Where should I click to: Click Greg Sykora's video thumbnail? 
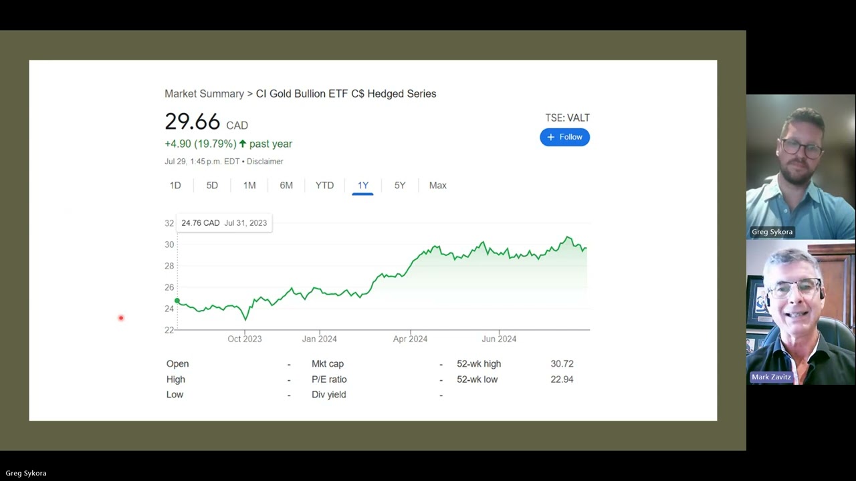800,166
